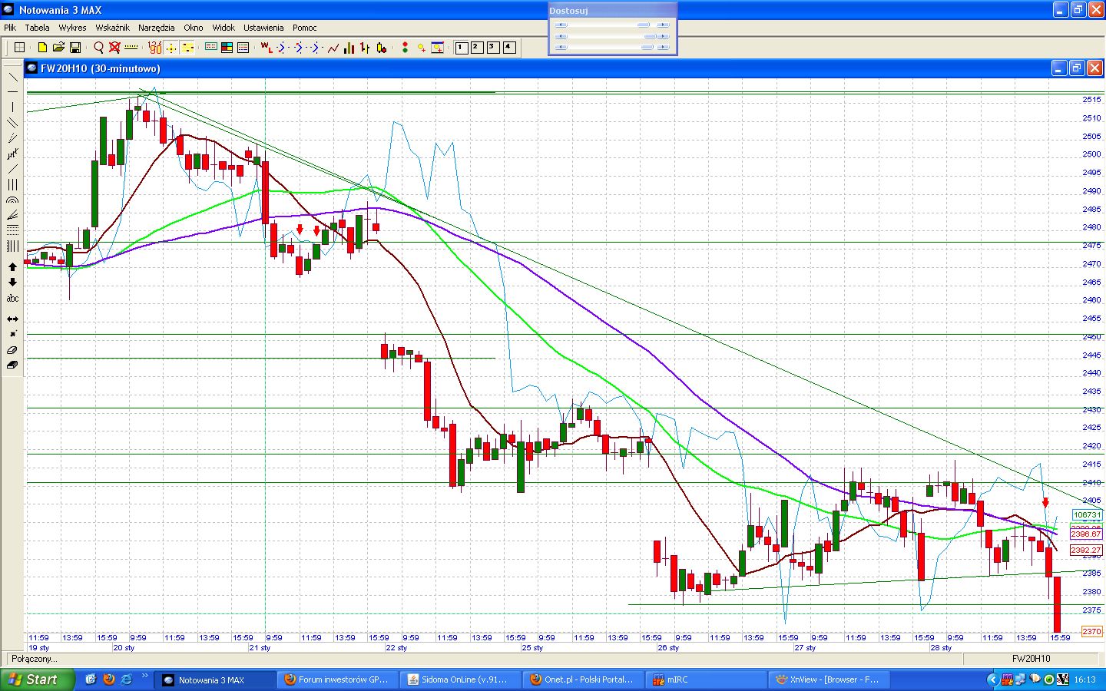Screen dimensions: 1106x691
Task: Choose the Fibonacci arcs drawing tool
Action: (12, 200)
